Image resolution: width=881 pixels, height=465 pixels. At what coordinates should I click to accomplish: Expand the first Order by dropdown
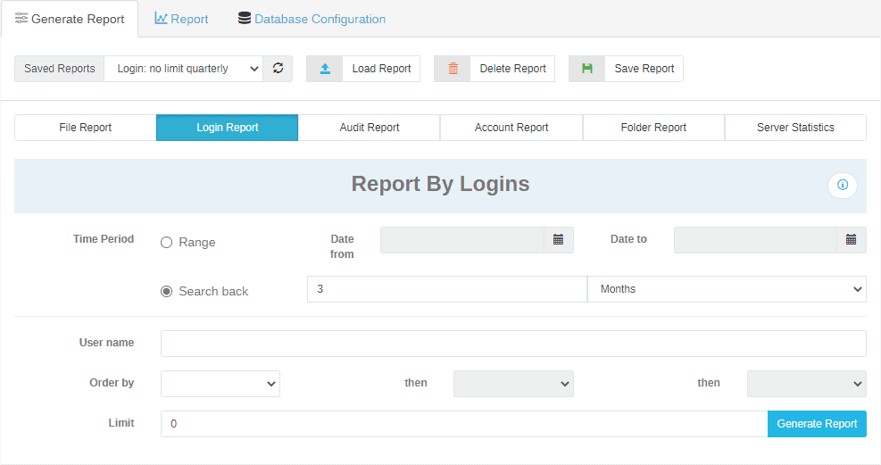[220, 384]
